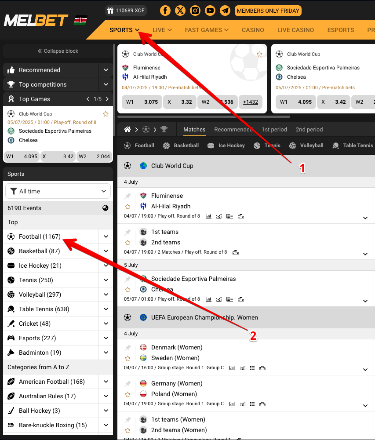Click the gift bonus 110689 XOF badge
This screenshot has width=375, height=440.
[x=126, y=11]
